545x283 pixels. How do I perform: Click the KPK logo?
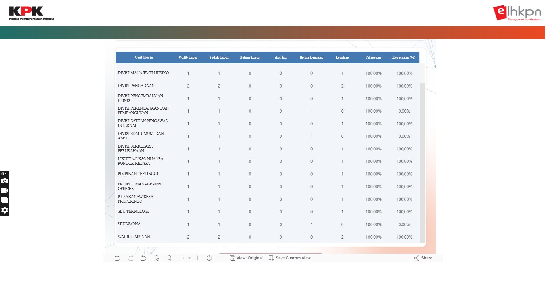point(32,13)
